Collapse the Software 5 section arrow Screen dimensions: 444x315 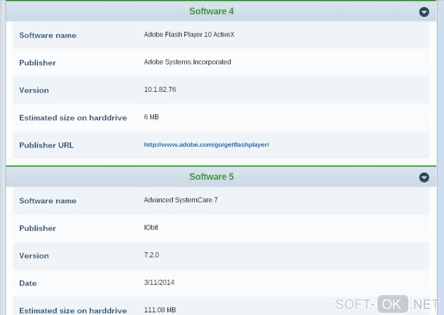click(x=424, y=178)
